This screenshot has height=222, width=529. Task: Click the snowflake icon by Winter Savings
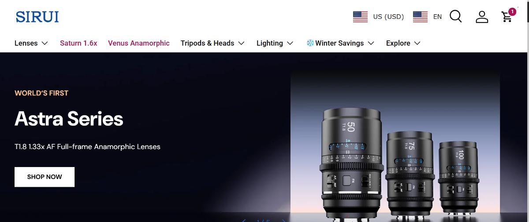point(310,43)
